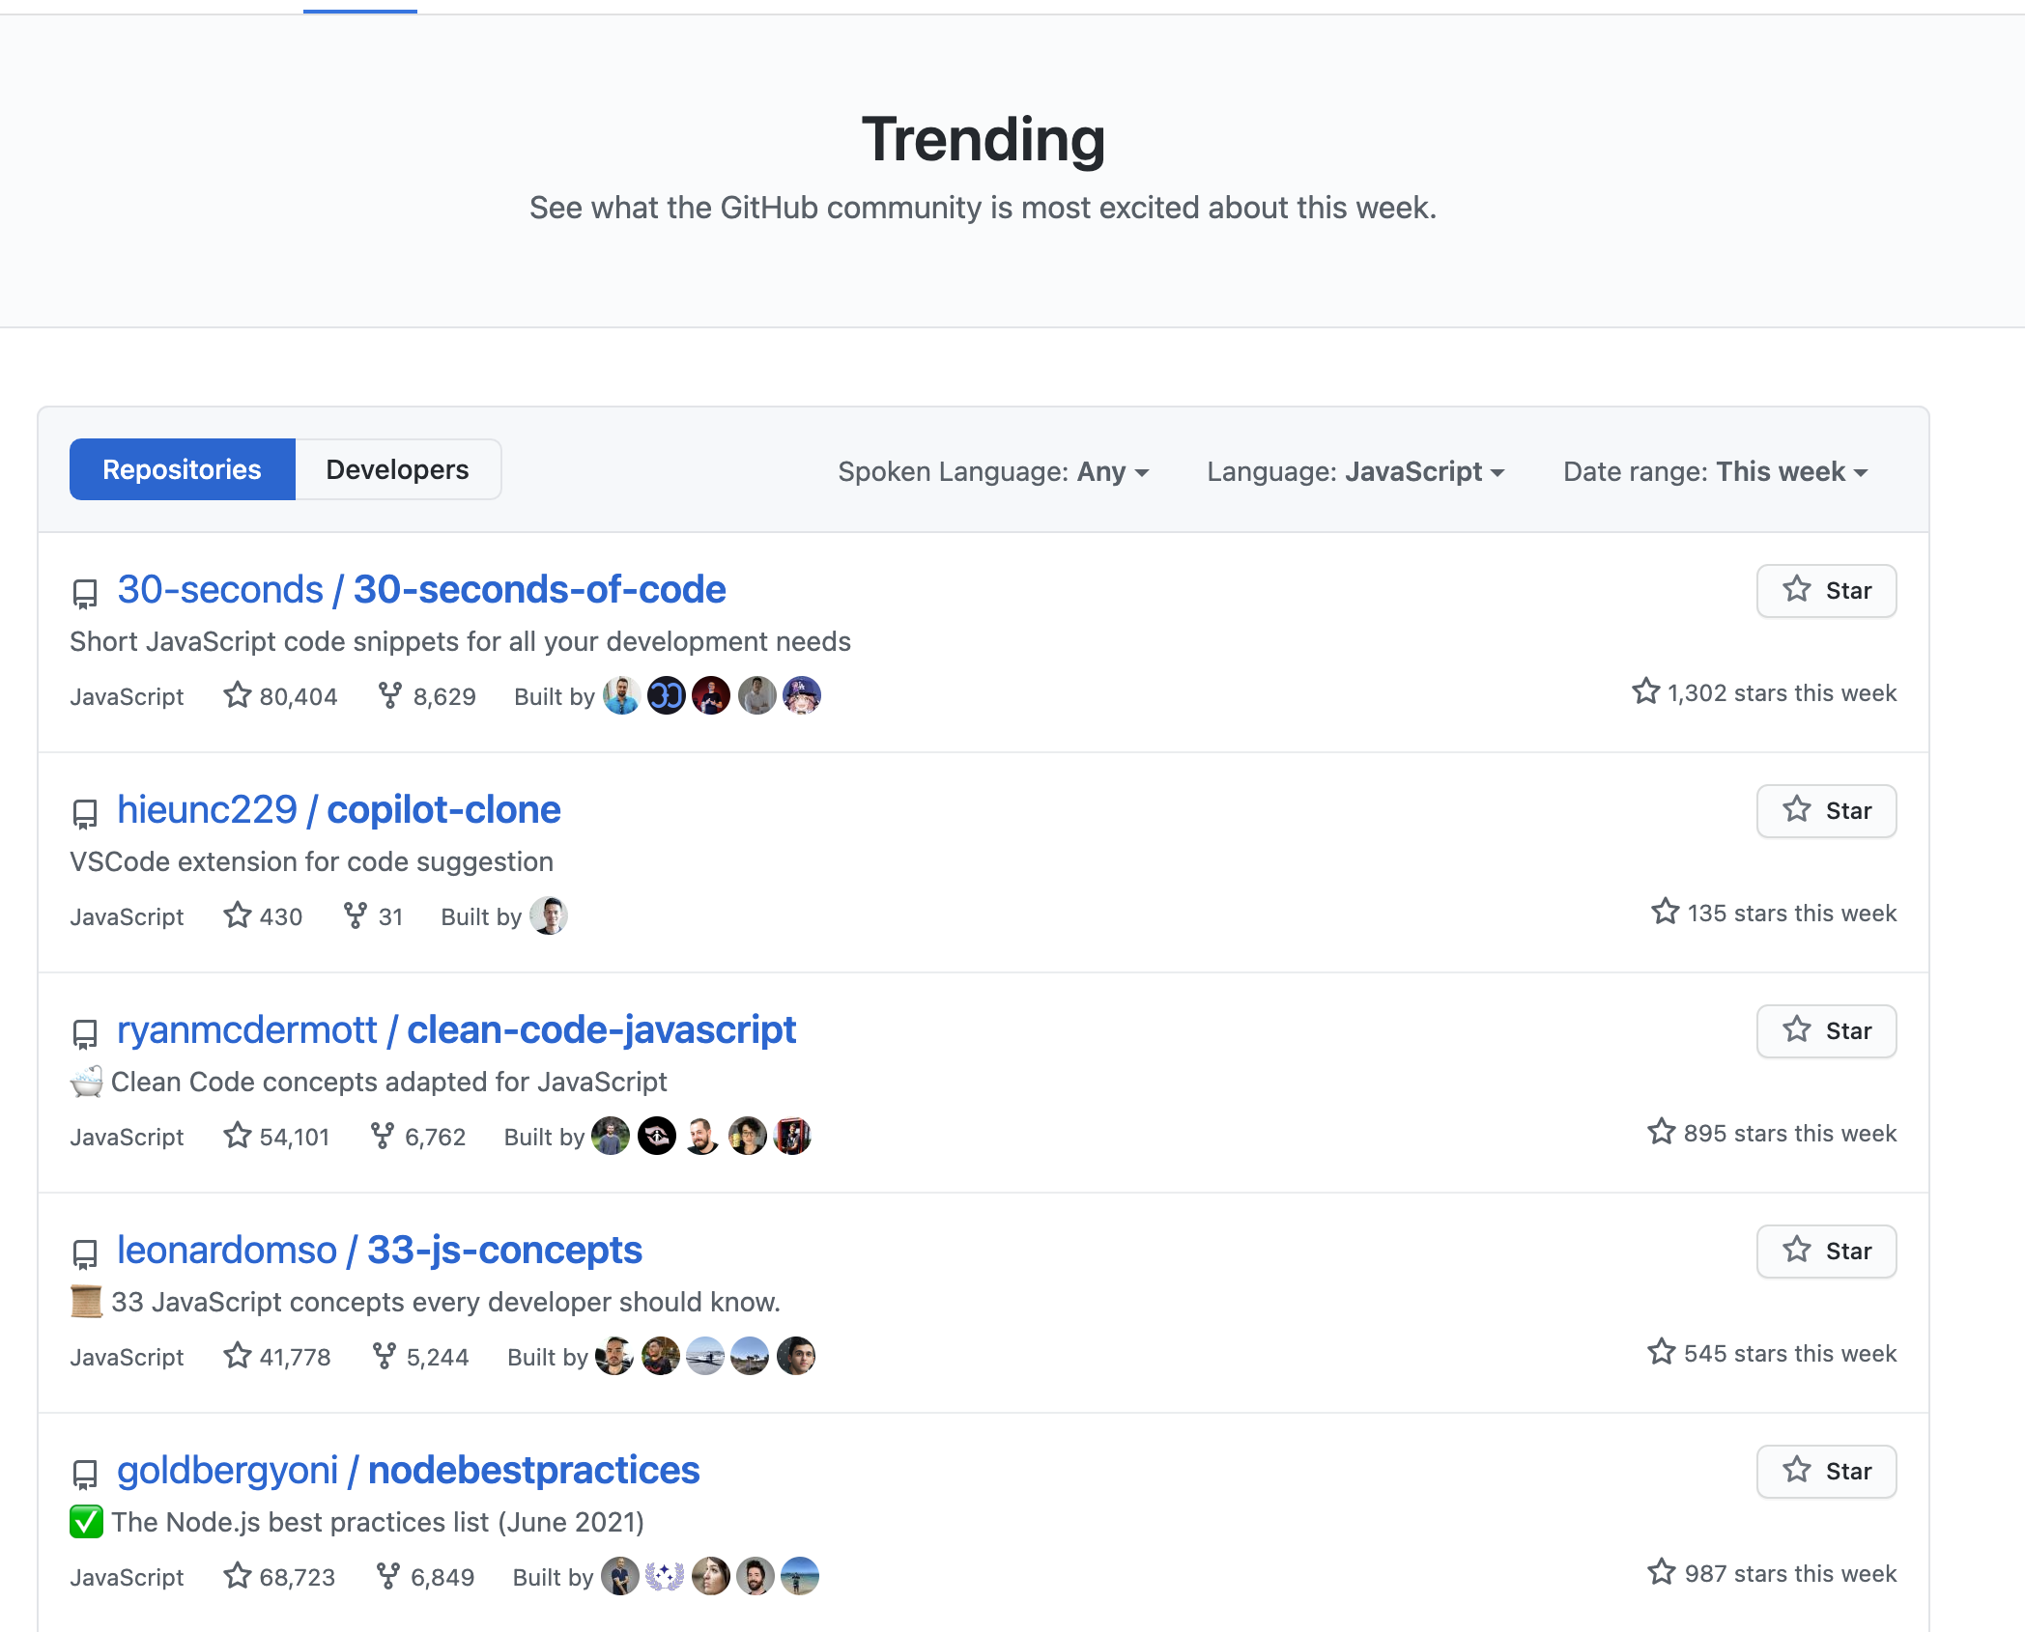Open the goldbergyoni / nodebestpractices link
Screen dimensions: 2025x1632
click(408, 1470)
